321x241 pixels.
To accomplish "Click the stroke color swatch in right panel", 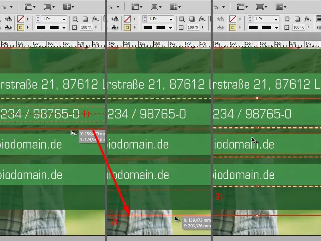I will tap(233, 19).
